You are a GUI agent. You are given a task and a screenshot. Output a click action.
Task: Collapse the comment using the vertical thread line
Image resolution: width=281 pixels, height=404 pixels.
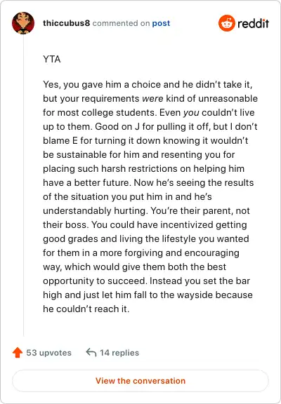coord(23,185)
